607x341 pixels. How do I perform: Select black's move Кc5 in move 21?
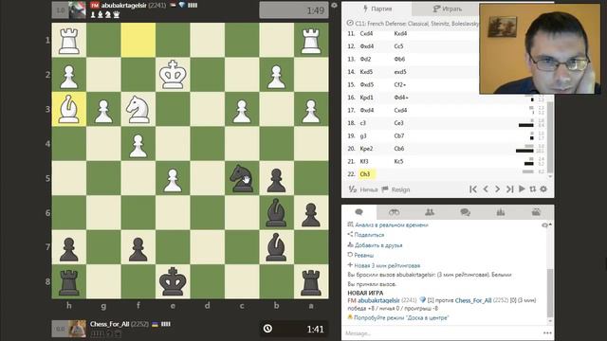[398, 161]
